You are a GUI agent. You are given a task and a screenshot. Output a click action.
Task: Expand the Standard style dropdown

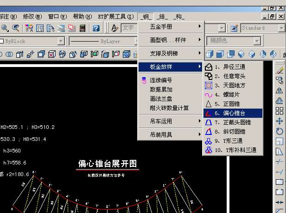pyautogui.click(x=281, y=28)
